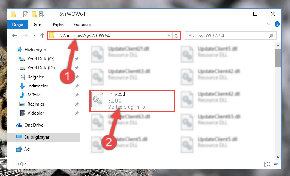Switch to the Görünüm ribbon tab
The width and height of the screenshot is (290, 176).
coord(83,24)
